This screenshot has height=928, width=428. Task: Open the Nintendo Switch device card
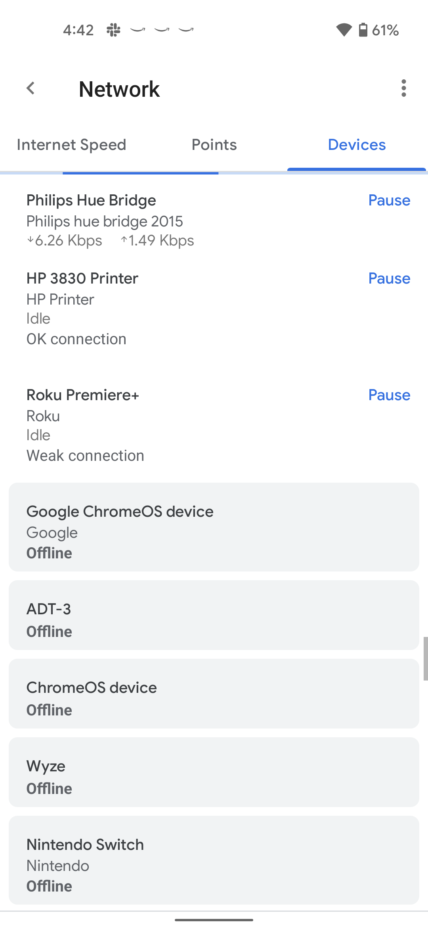point(214,860)
